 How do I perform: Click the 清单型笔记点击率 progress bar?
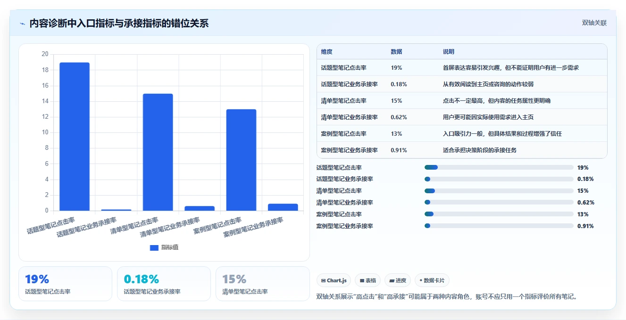point(499,191)
